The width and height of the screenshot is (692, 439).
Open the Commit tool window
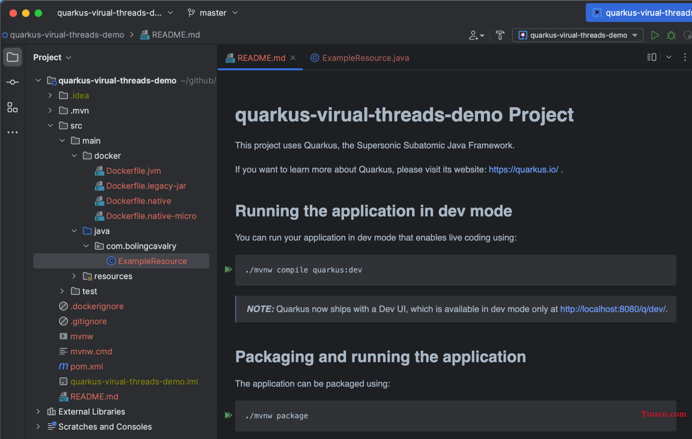click(x=12, y=82)
